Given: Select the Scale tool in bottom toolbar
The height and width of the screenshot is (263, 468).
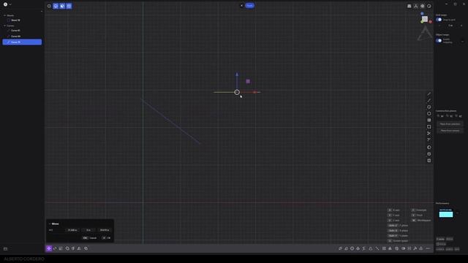Looking at the screenshot, I should coord(61,248).
